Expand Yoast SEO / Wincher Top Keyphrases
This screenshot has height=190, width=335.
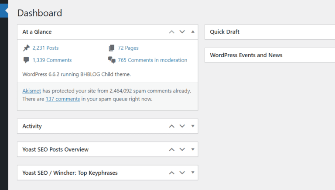[193, 173]
